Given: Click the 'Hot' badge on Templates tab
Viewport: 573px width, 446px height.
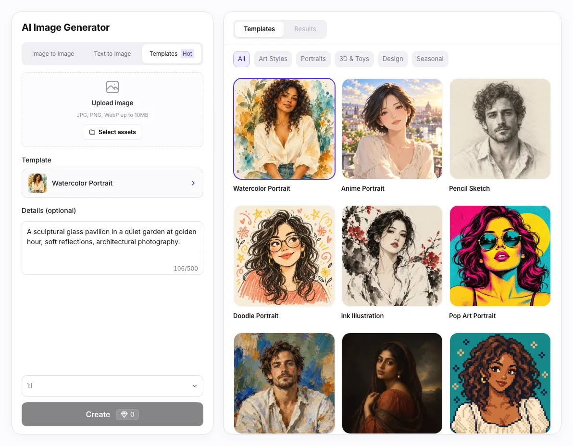Looking at the screenshot, I should [187, 54].
